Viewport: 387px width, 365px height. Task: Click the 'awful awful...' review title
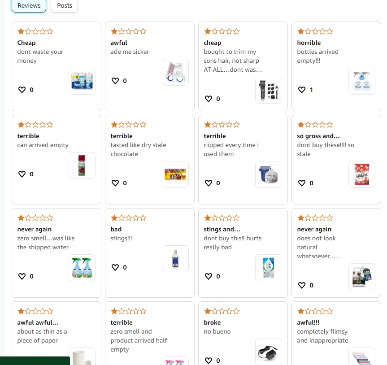click(38, 322)
